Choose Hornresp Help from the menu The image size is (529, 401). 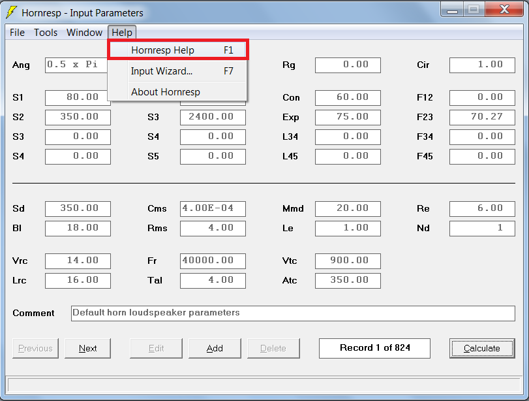click(x=178, y=50)
